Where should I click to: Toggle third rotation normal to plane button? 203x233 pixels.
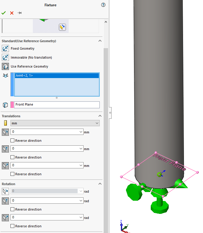coord(5,218)
